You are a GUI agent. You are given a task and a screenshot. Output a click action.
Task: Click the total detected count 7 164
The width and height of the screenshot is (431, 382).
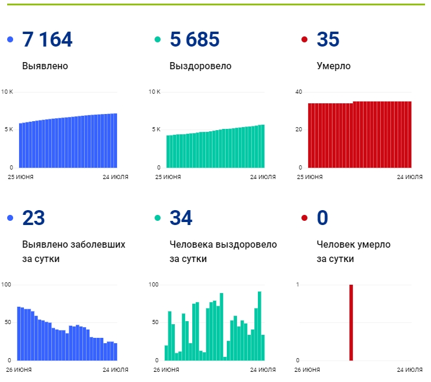click(x=47, y=39)
